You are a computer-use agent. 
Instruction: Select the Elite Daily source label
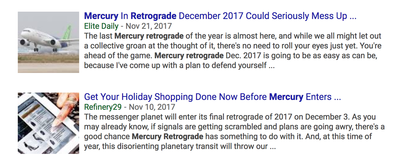click(101, 26)
